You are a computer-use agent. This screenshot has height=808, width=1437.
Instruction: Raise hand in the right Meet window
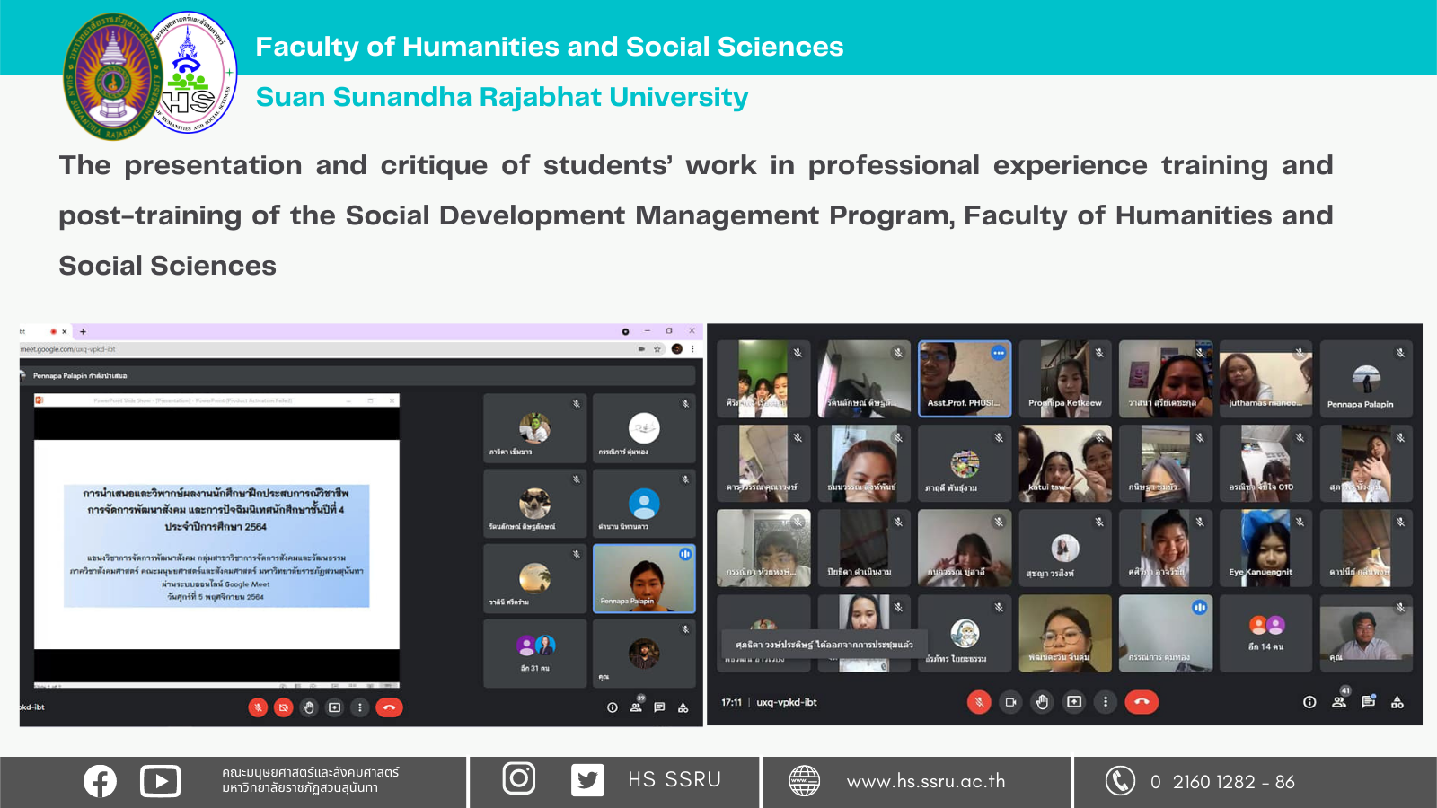click(x=1042, y=702)
